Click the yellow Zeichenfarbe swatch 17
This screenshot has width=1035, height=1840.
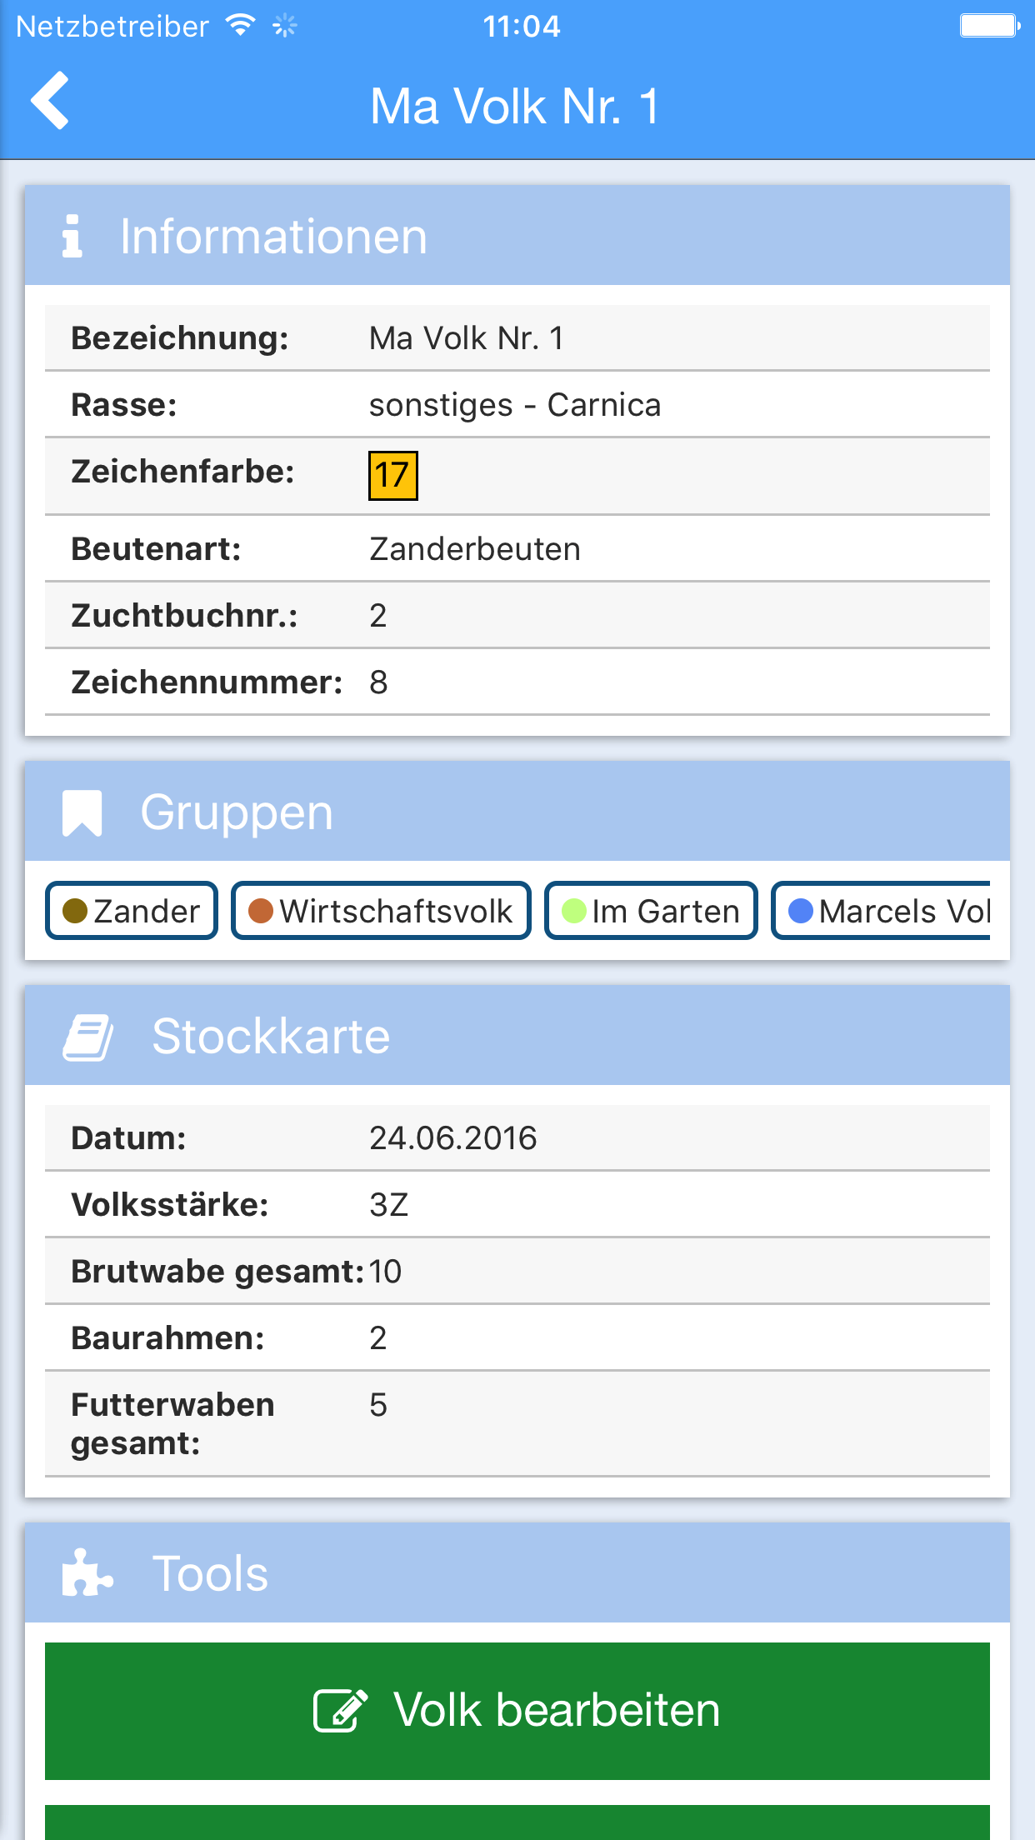click(x=392, y=476)
